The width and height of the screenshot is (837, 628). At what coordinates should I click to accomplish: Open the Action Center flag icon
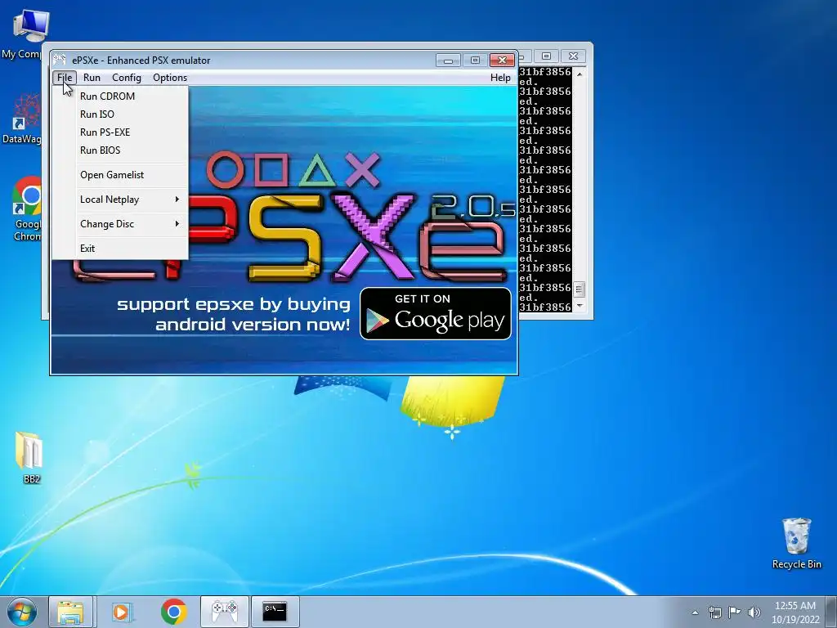735,612
